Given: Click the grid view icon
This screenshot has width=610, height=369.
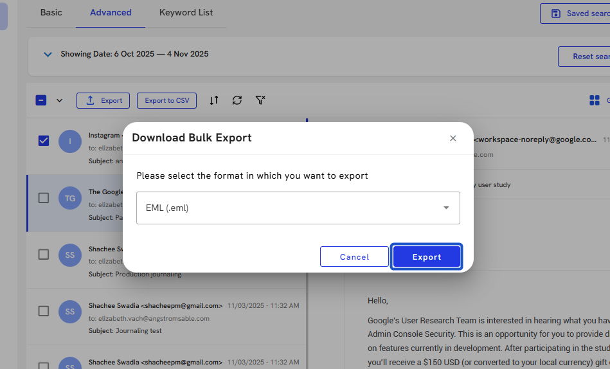Looking at the screenshot, I should (594, 100).
